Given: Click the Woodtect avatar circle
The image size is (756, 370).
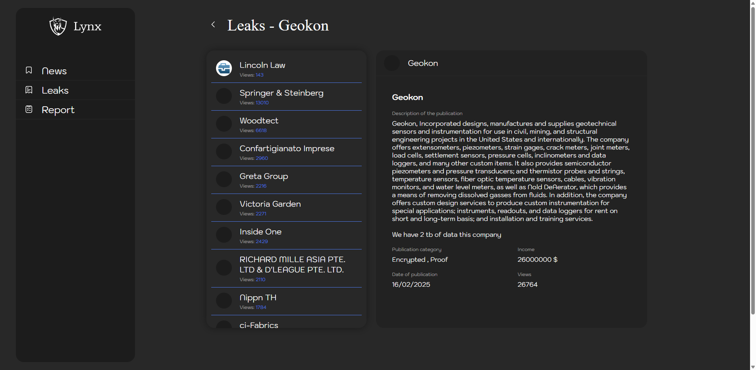Looking at the screenshot, I should click(224, 124).
